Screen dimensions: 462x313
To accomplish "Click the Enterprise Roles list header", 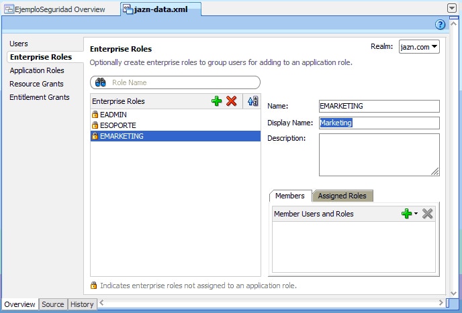I will coord(118,101).
